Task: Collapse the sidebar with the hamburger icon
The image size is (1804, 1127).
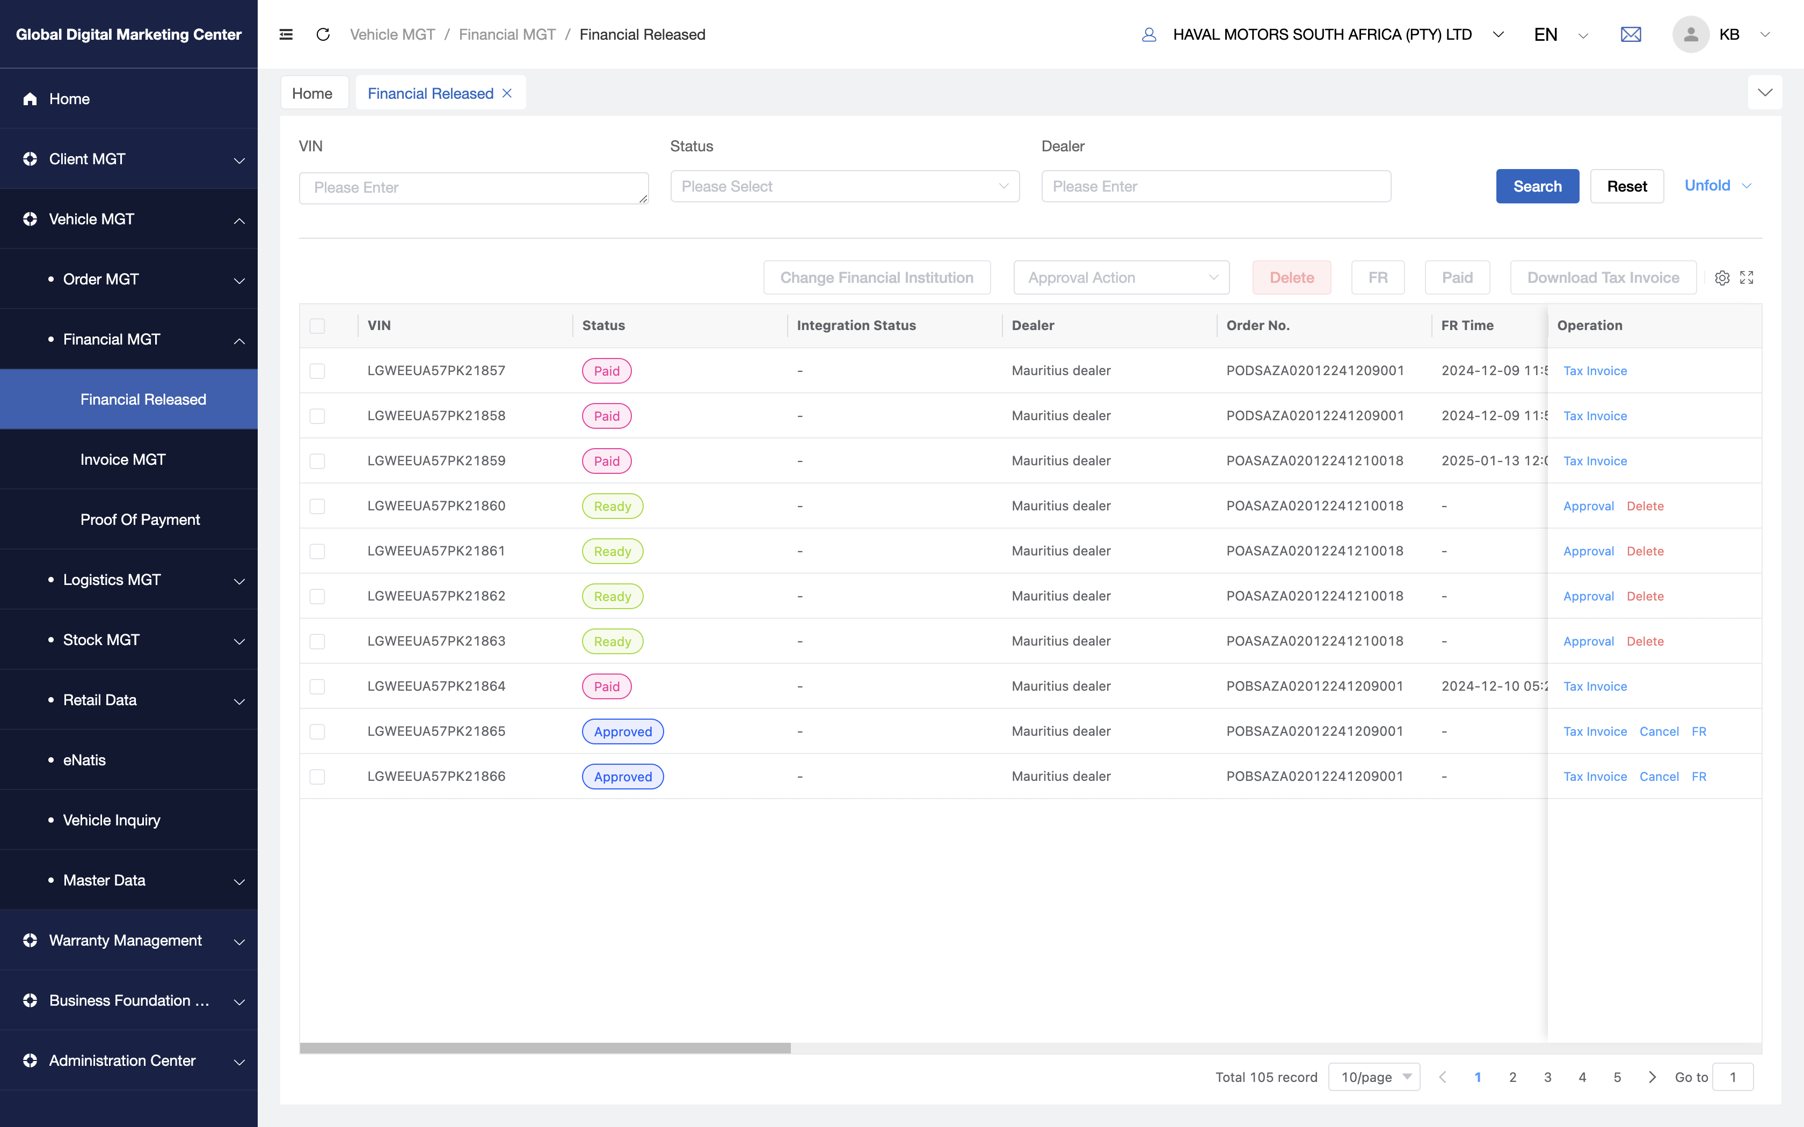Action: (x=286, y=34)
